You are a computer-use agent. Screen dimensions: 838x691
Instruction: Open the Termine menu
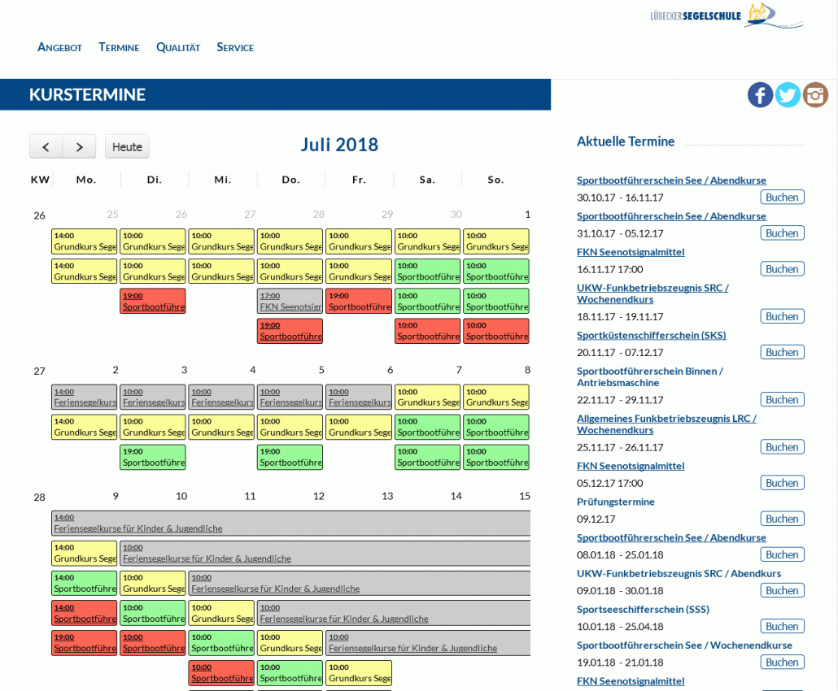tap(119, 47)
